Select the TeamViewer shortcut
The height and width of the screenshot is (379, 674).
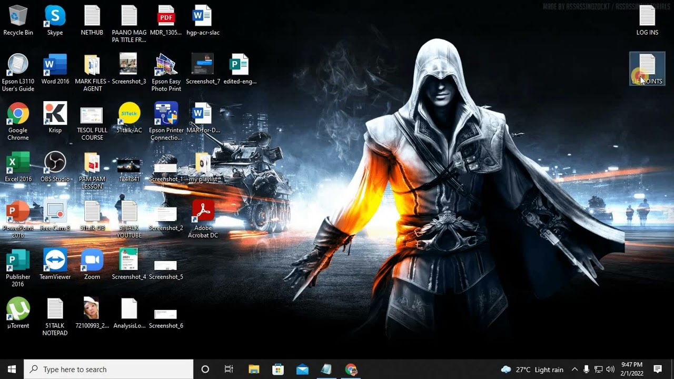pos(55,265)
